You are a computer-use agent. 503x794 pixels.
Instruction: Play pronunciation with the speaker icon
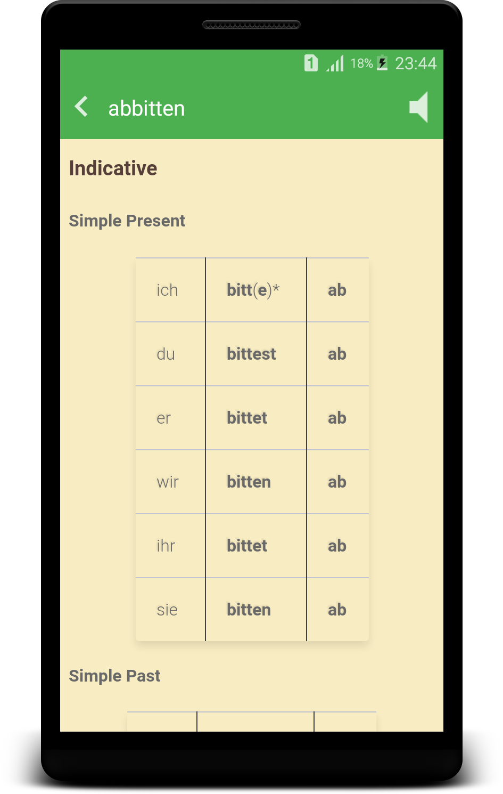419,107
